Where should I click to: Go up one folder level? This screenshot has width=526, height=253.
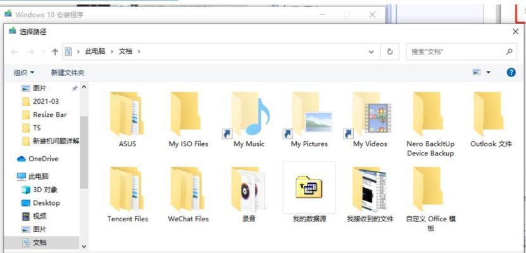click(x=54, y=52)
